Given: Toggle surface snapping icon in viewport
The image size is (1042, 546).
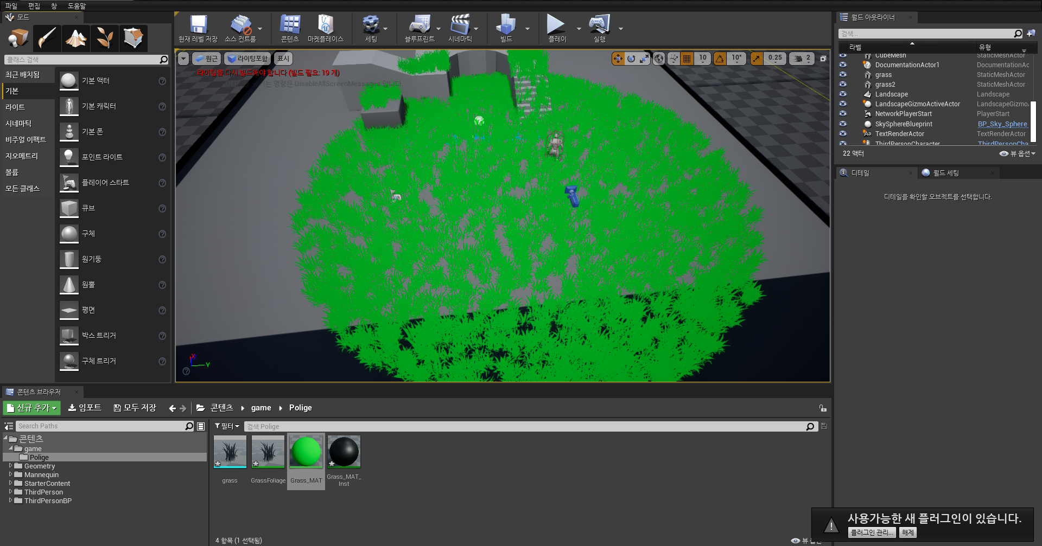Looking at the screenshot, I should (674, 59).
